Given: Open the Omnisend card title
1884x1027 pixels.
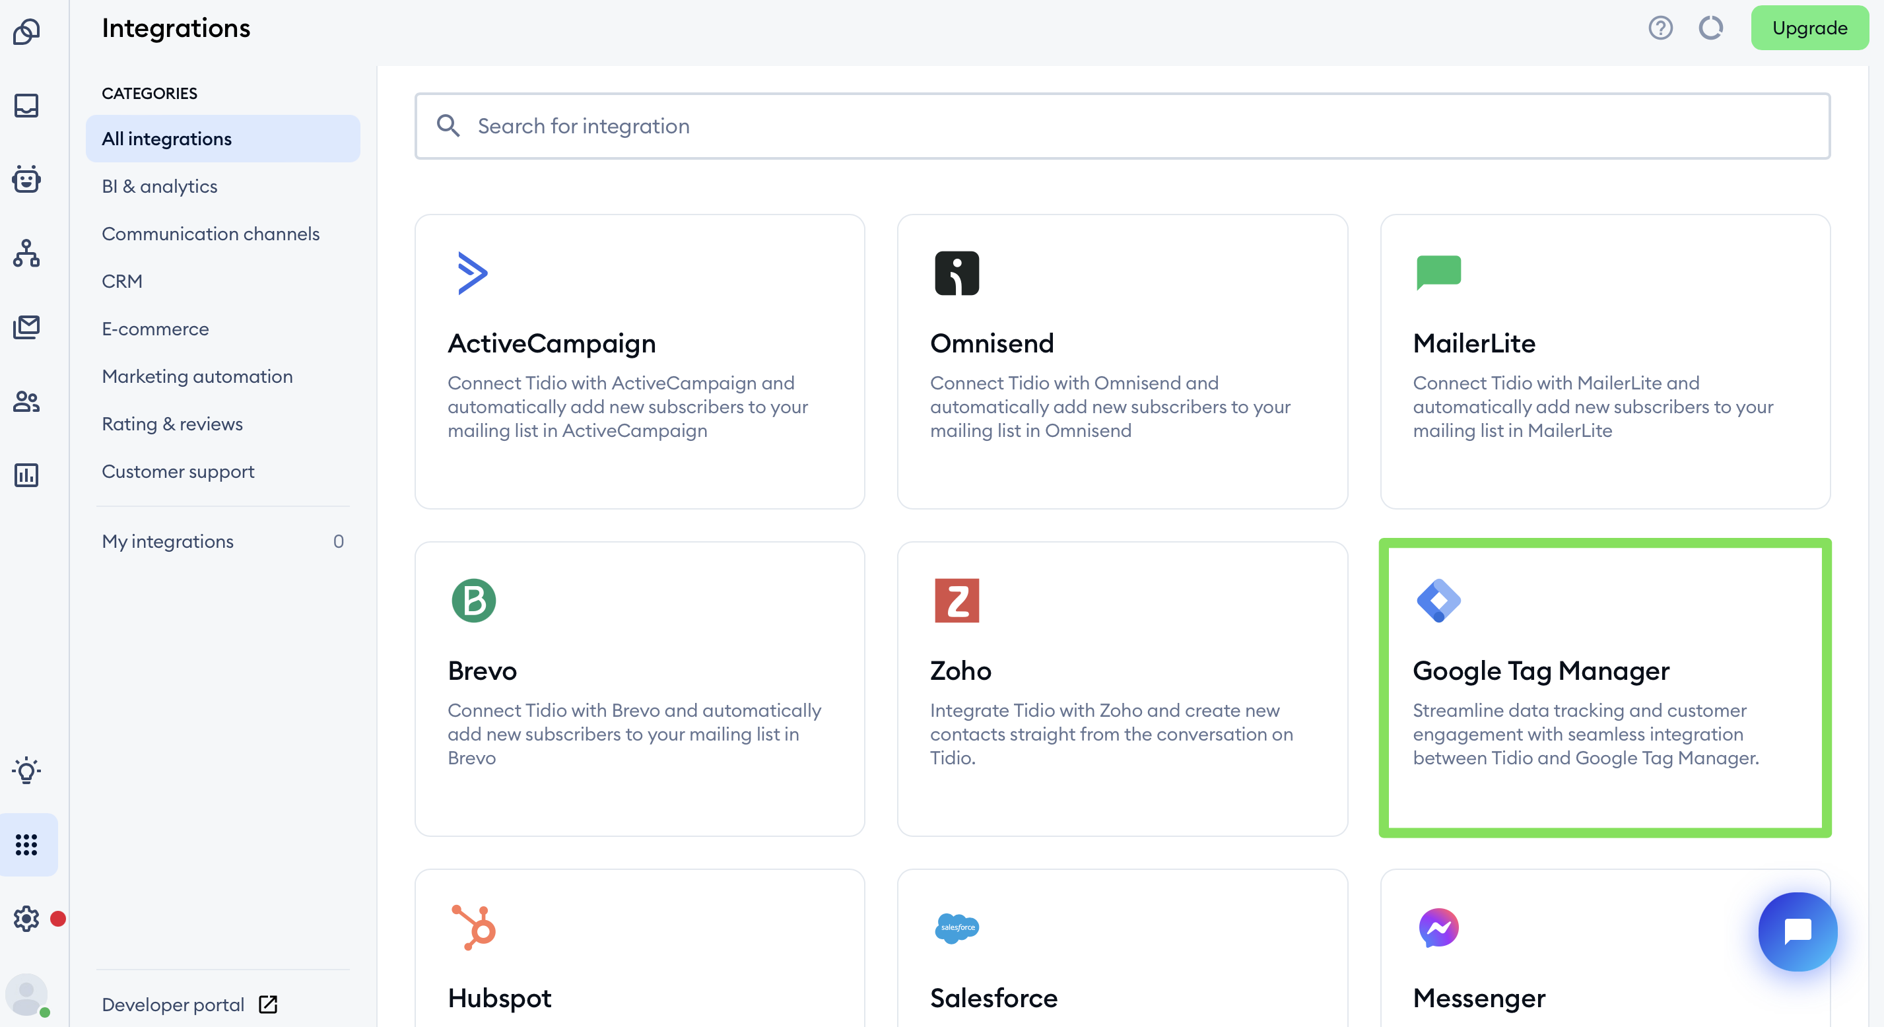Looking at the screenshot, I should pos(992,343).
